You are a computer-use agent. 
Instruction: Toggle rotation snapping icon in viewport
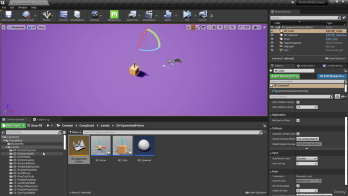click(226, 27)
